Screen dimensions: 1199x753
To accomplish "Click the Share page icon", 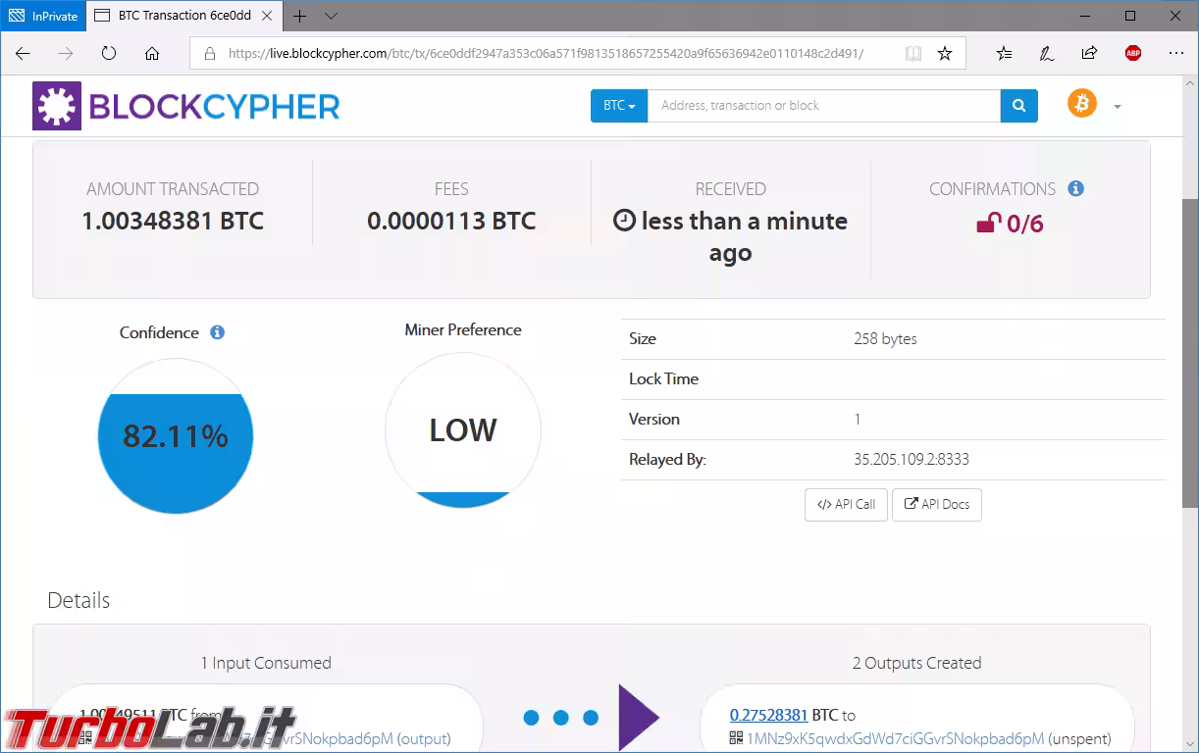I will pyautogui.click(x=1090, y=54).
